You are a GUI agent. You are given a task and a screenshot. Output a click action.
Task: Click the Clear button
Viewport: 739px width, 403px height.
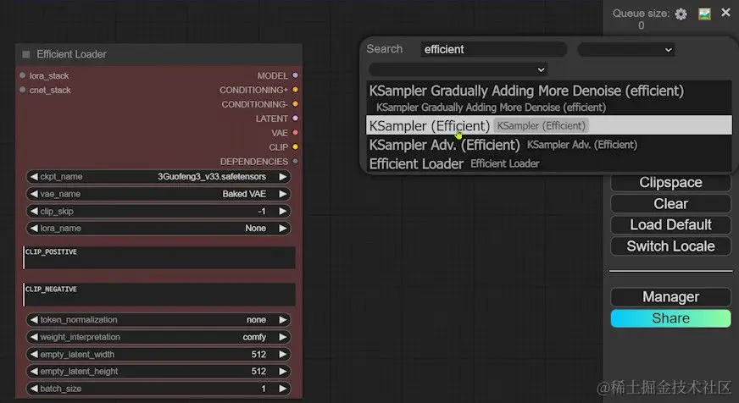(x=670, y=204)
